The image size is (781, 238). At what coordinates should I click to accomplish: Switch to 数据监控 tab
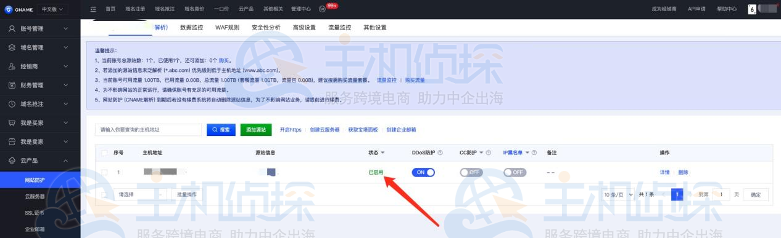[192, 28]
